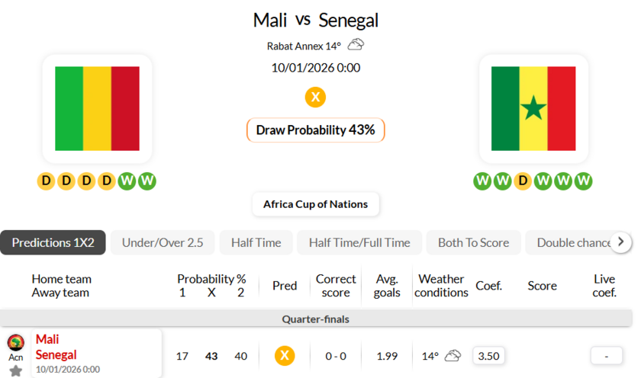Click the favorite star icon for Mali-Senegal
This screenshot has height=378, width=641.
point(16,370)
